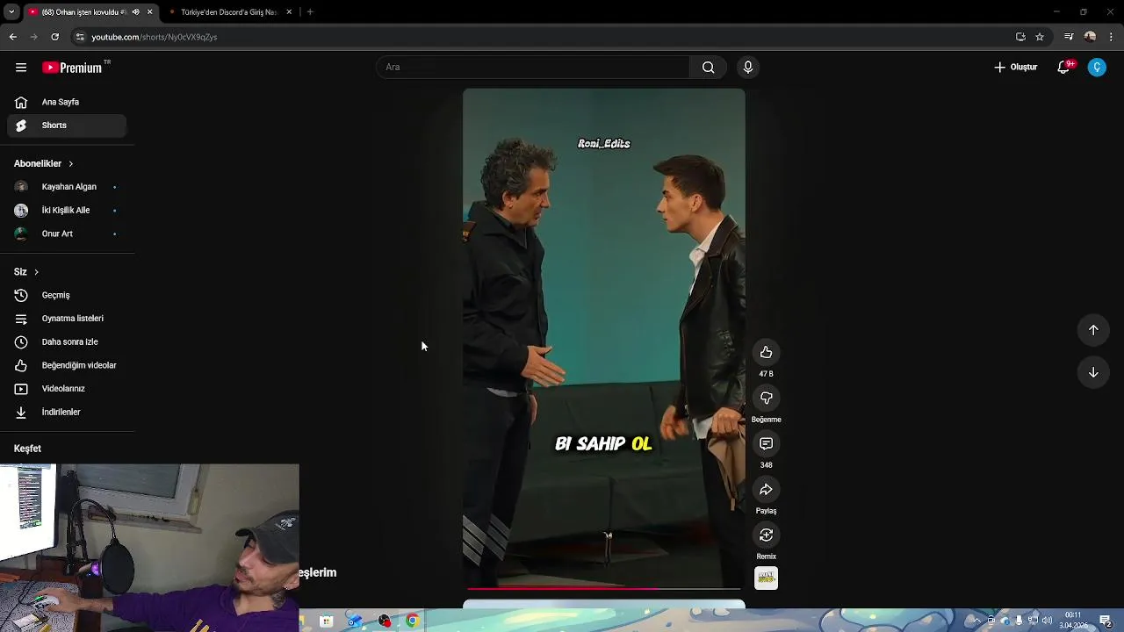1124x632 pixels.
Task: Install app icon in the address bar
Action: 1020,37
